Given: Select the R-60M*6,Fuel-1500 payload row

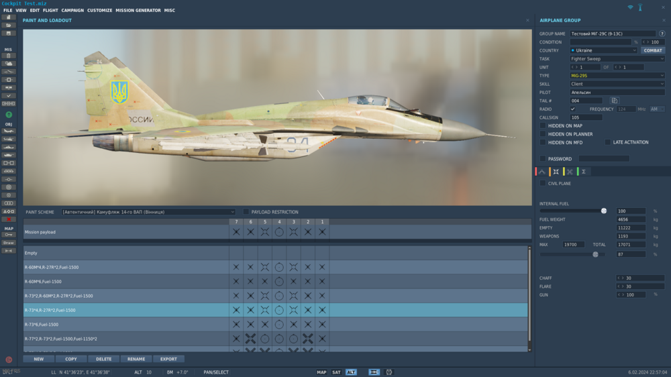Looking at the screenshot, I should pos(276,282).
